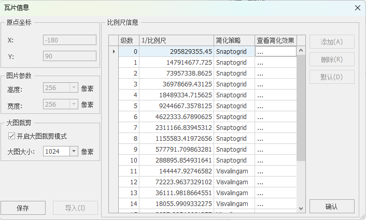Click the X origin coordinate field
Screen dimensions: 366x220
(69, 40)
